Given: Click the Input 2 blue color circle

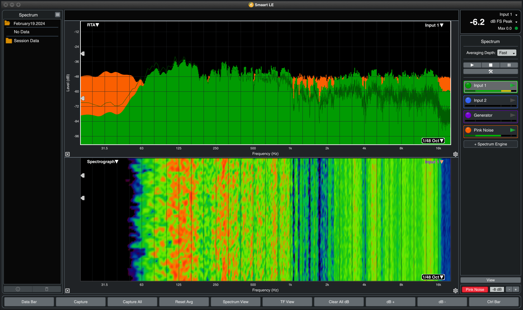Looking at the screenshot, I should (x=469, y=100).
